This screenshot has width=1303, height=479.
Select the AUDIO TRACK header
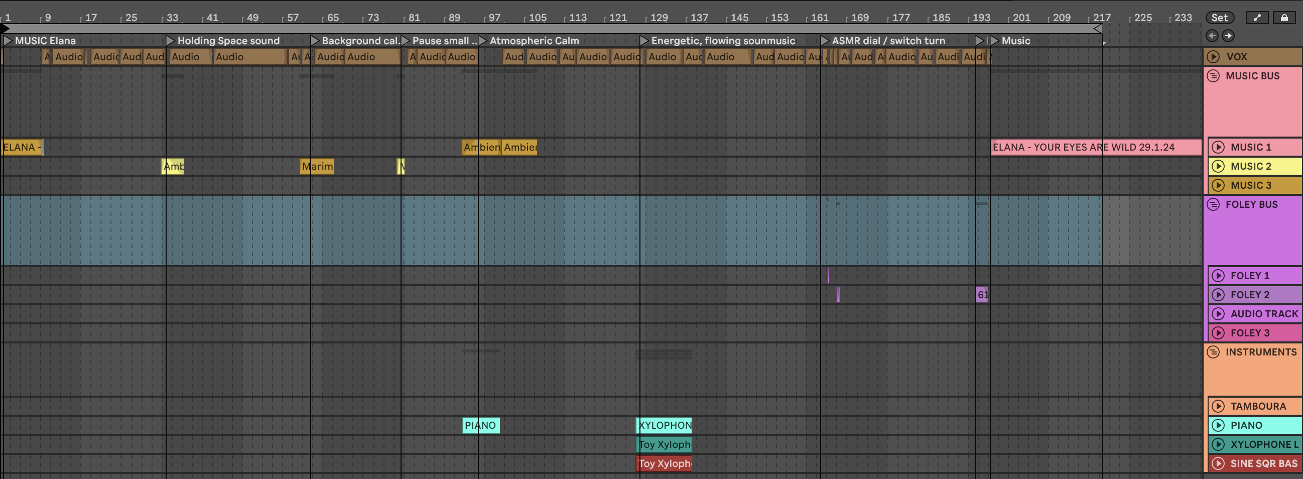pyautogui.click(x=1263, y=314)
